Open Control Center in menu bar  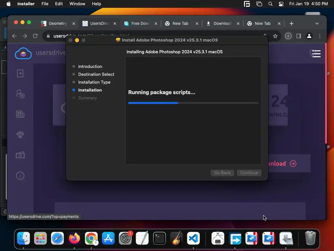(x=281, y=4)
